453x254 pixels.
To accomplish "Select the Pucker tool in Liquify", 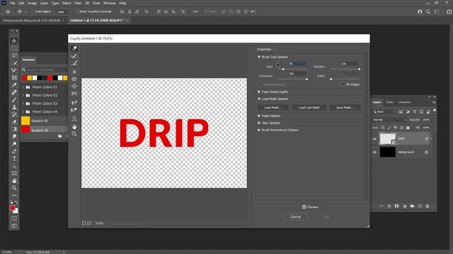I will pyautogui.click(x=74, y=79).
